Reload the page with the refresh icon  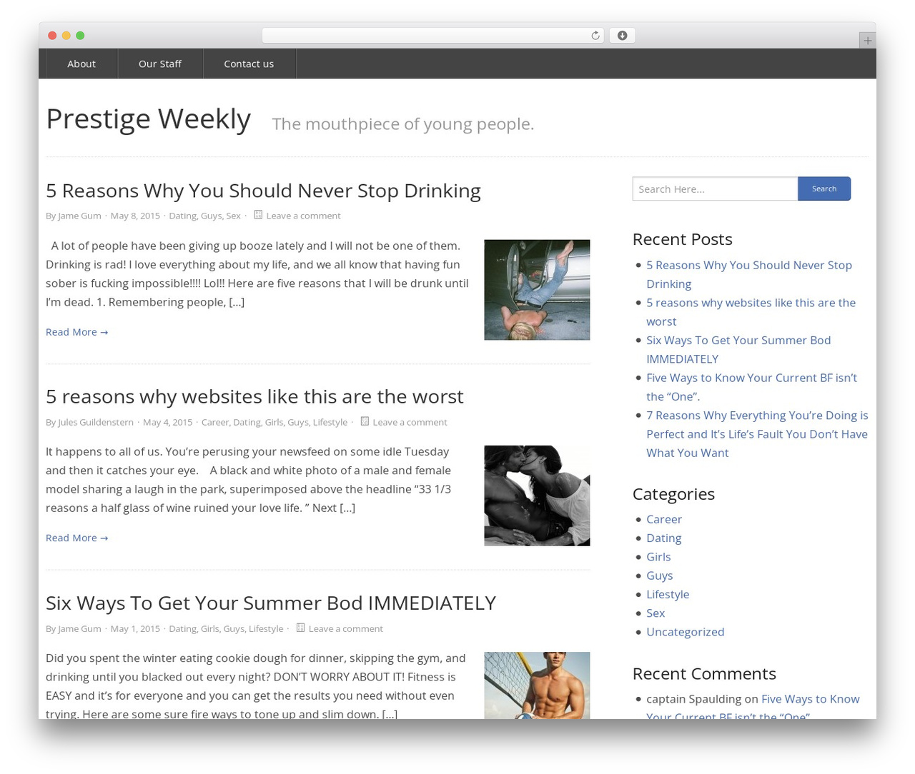coord(595,36)
